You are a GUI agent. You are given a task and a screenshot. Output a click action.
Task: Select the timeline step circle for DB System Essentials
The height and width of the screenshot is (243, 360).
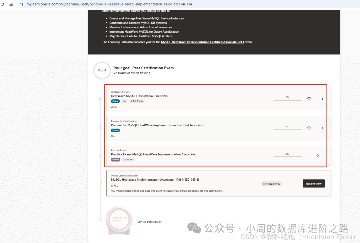click(x=100, y=99)
